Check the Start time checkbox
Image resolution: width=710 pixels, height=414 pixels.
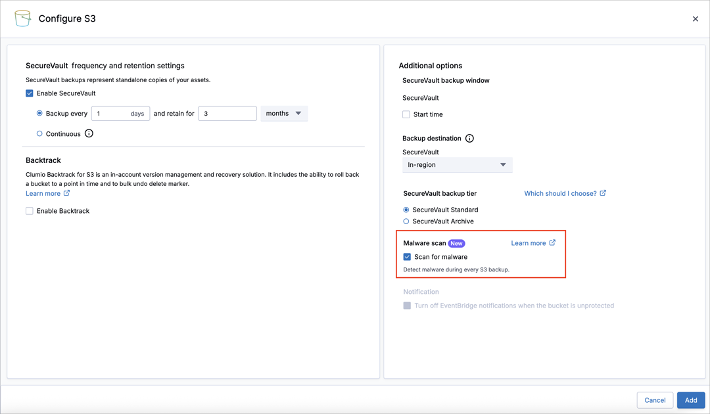click(x=406, y=114)
